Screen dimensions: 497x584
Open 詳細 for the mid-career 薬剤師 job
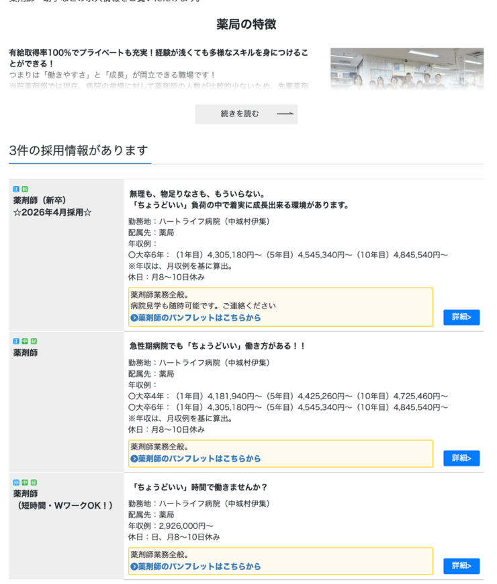461,458
